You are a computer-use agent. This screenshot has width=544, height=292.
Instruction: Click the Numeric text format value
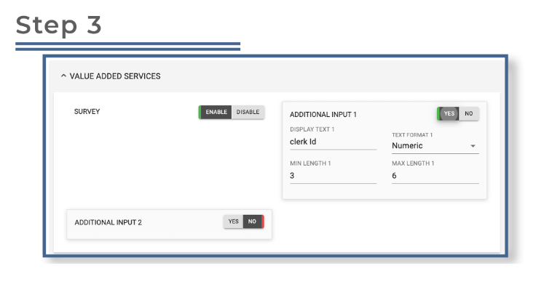click(408, 145)
